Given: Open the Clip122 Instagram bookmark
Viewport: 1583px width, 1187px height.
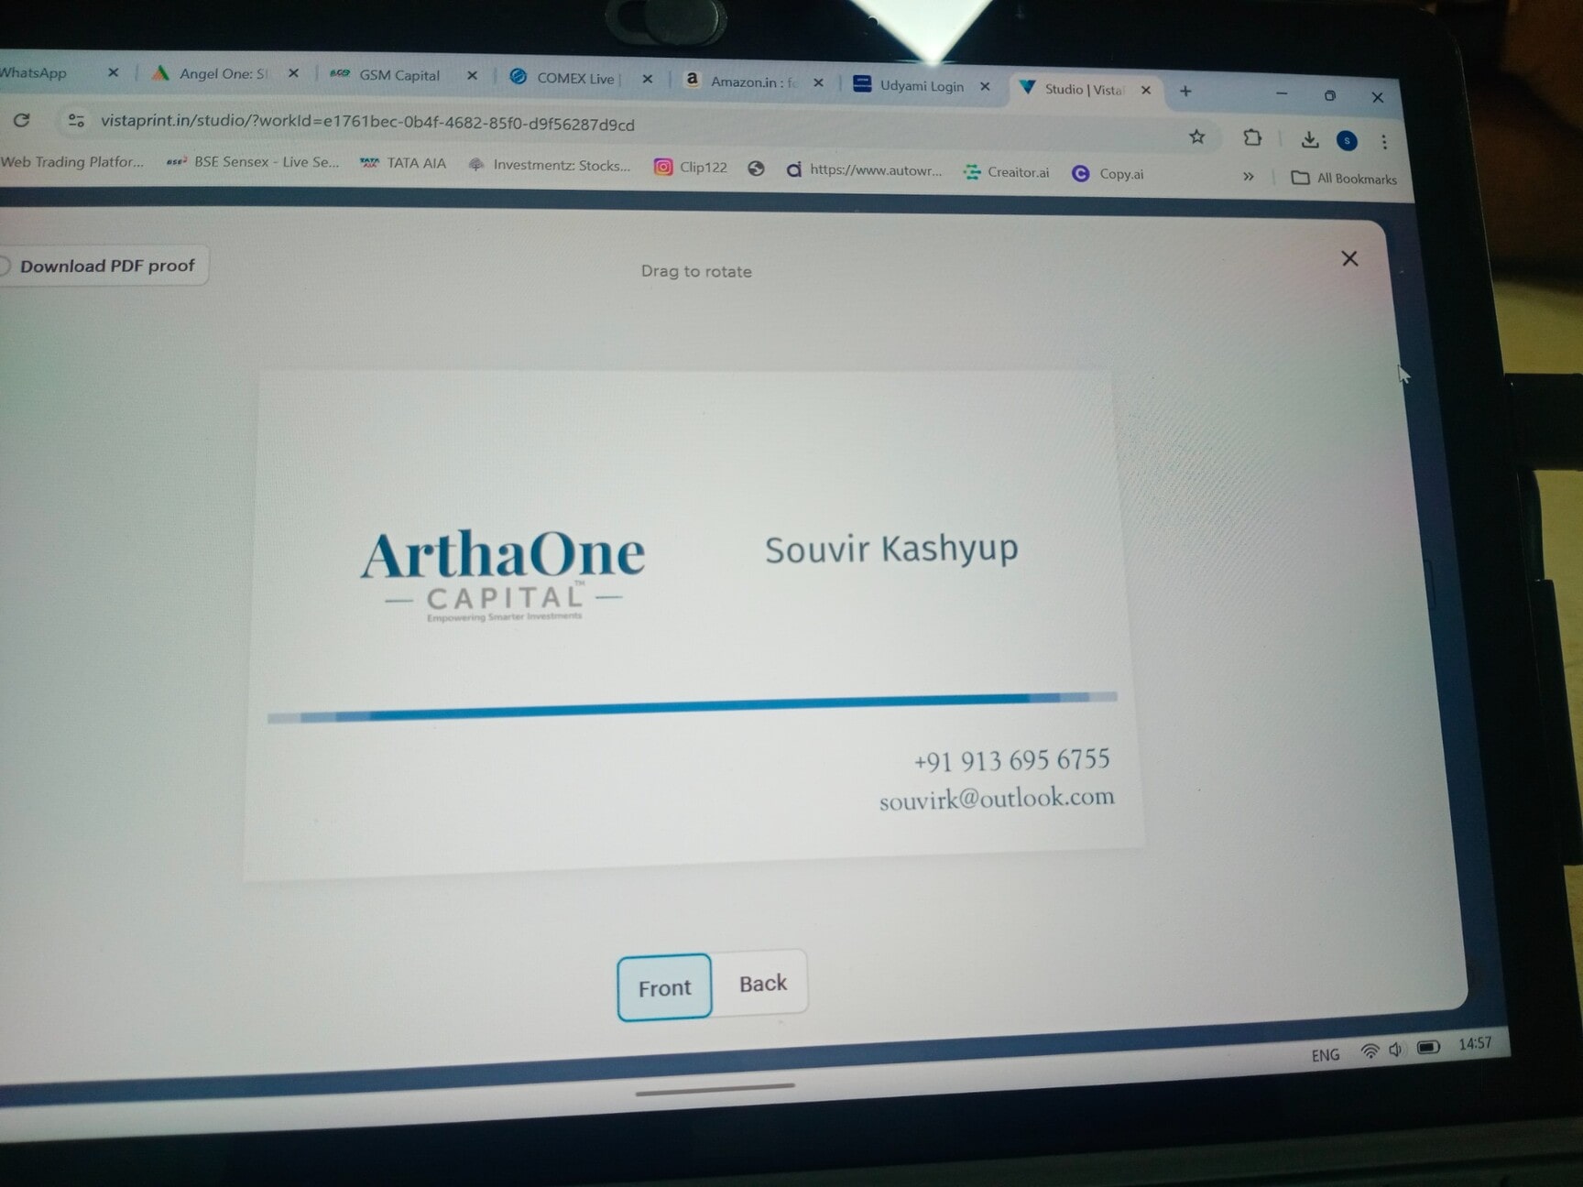Looking at the screenshot, I should [x=692, y=167].
